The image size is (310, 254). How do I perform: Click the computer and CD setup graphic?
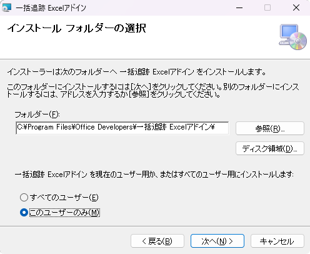[292, 37]
